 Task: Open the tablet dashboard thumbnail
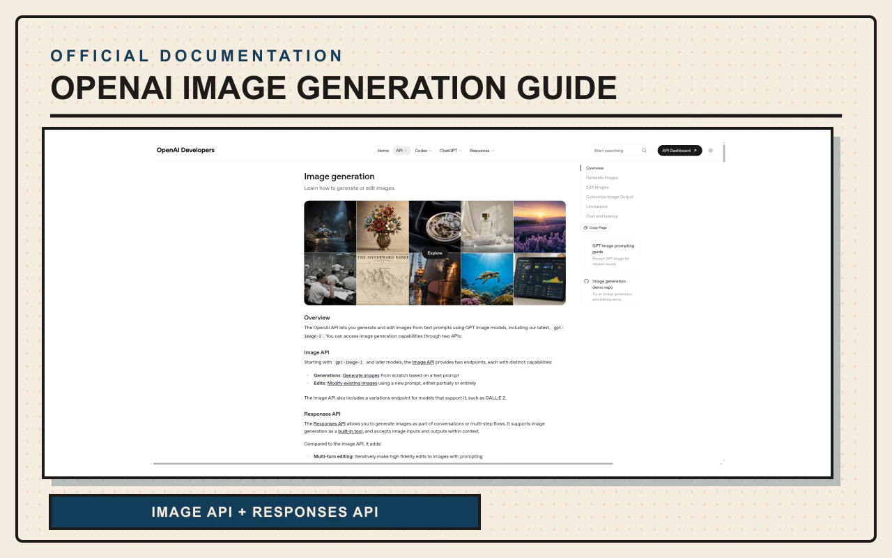539,279
